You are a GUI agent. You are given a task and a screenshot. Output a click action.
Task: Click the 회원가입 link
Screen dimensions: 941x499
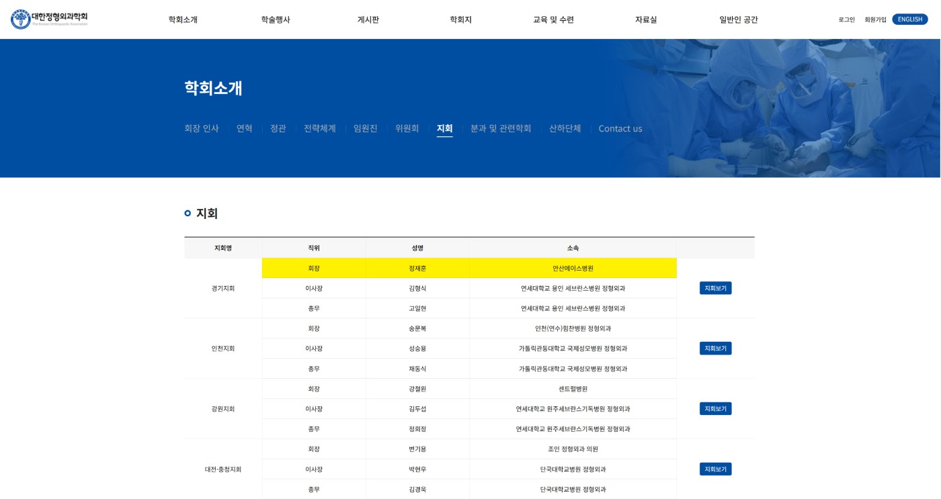[x=875, y=19]
